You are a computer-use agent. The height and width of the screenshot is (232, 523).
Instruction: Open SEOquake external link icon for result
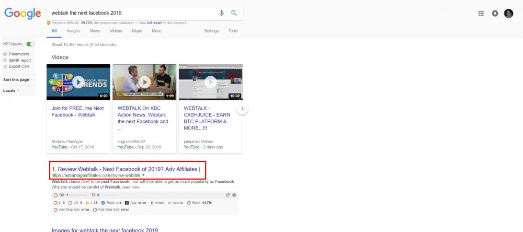228,195
